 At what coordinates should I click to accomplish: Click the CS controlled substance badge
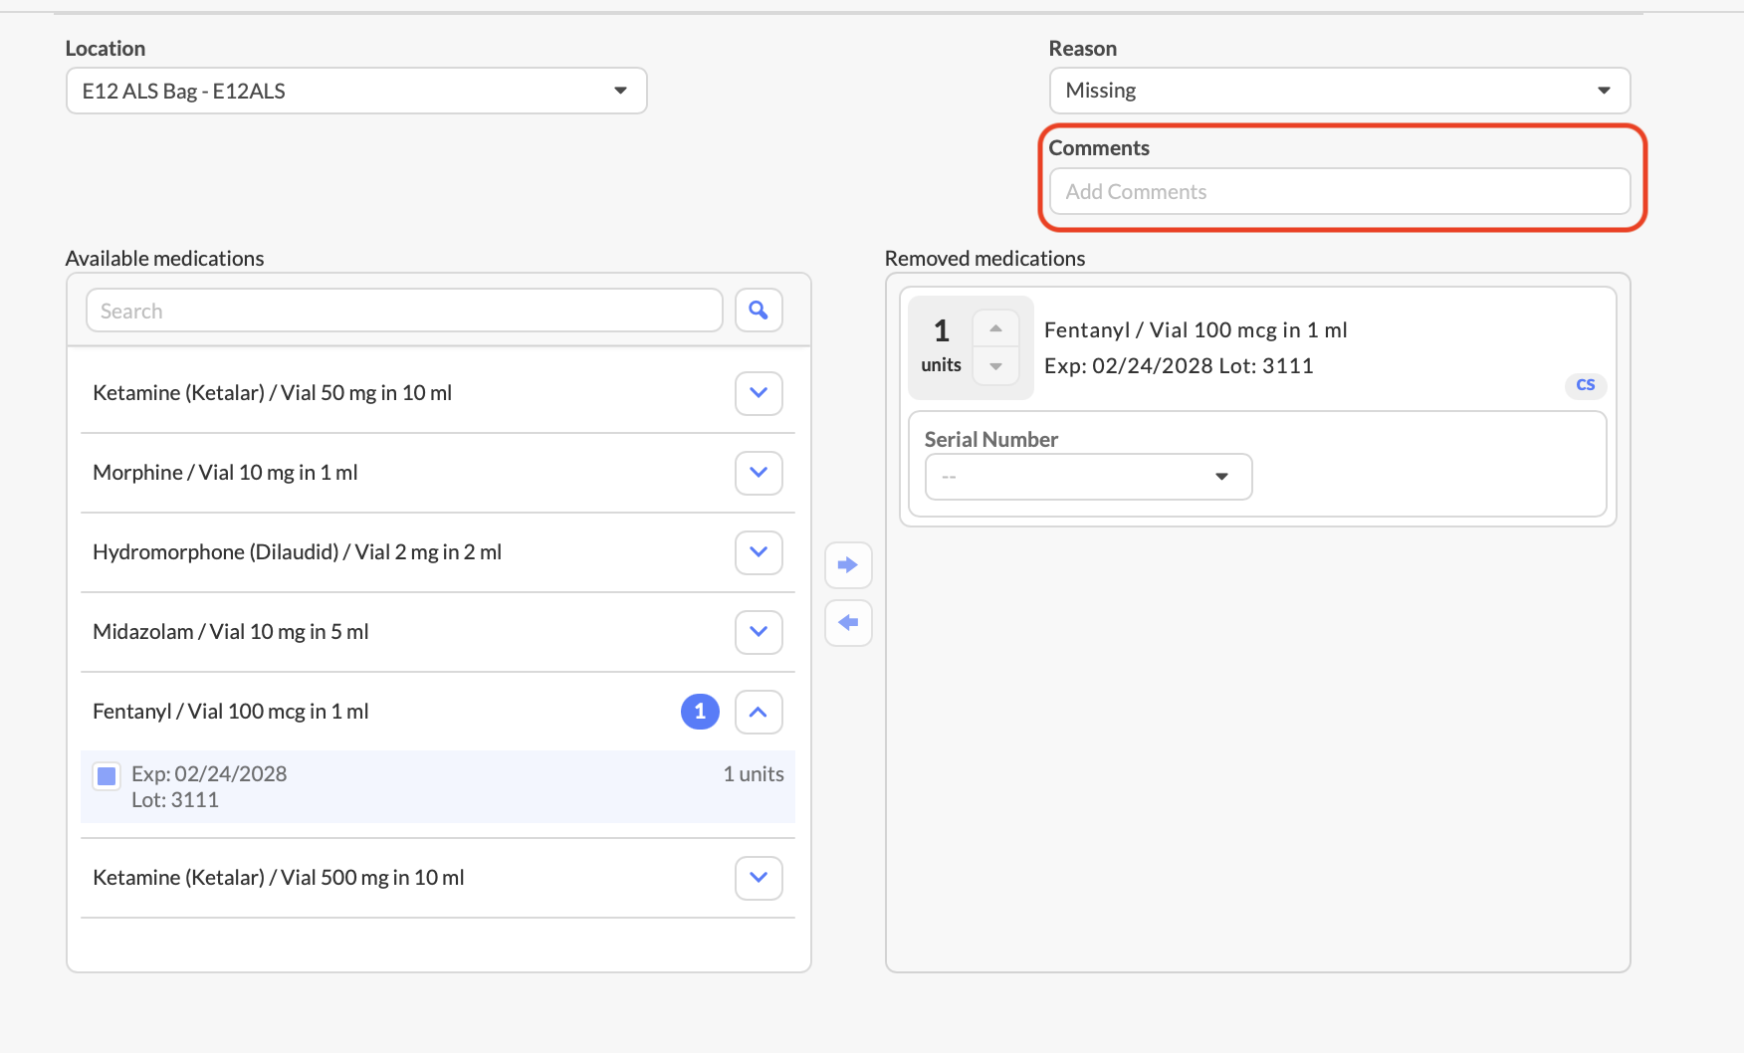(1585, 385)
